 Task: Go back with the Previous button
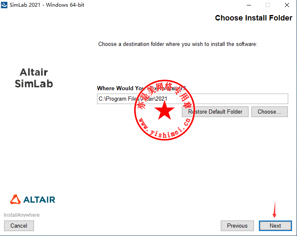pyautogui.click(x=237, y=226)
